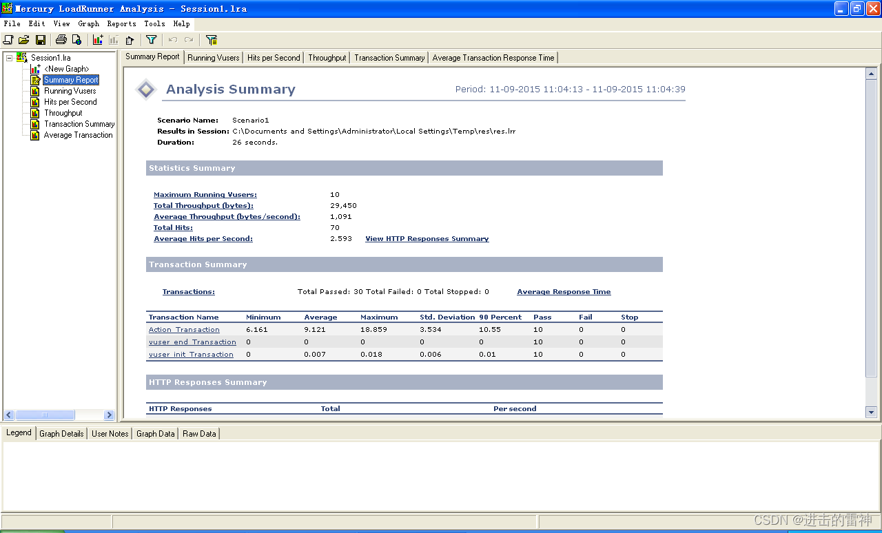The height and width of the screenshot is (533, 882).
Task: Open the Graph Details bottom tab
Action: [x=61, y=434]
